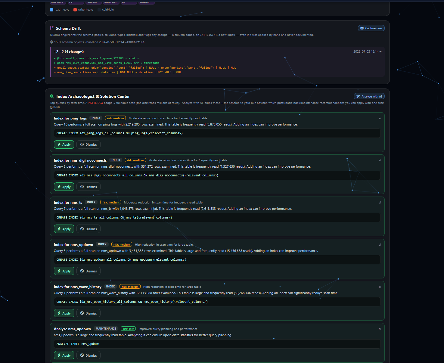Screen dimensions: 444x363
Task: Click the 'ai' label on nms_wave_history card
Action: [x=380, y=287]
